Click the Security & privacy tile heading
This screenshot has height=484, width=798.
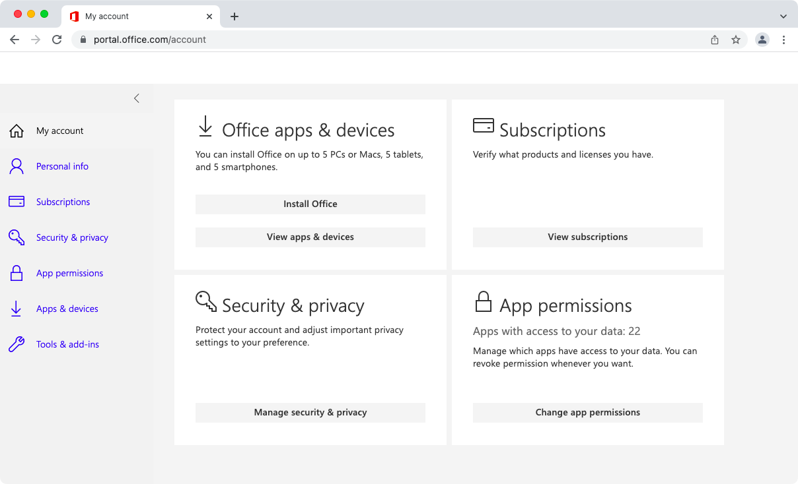tap(293, 306)
